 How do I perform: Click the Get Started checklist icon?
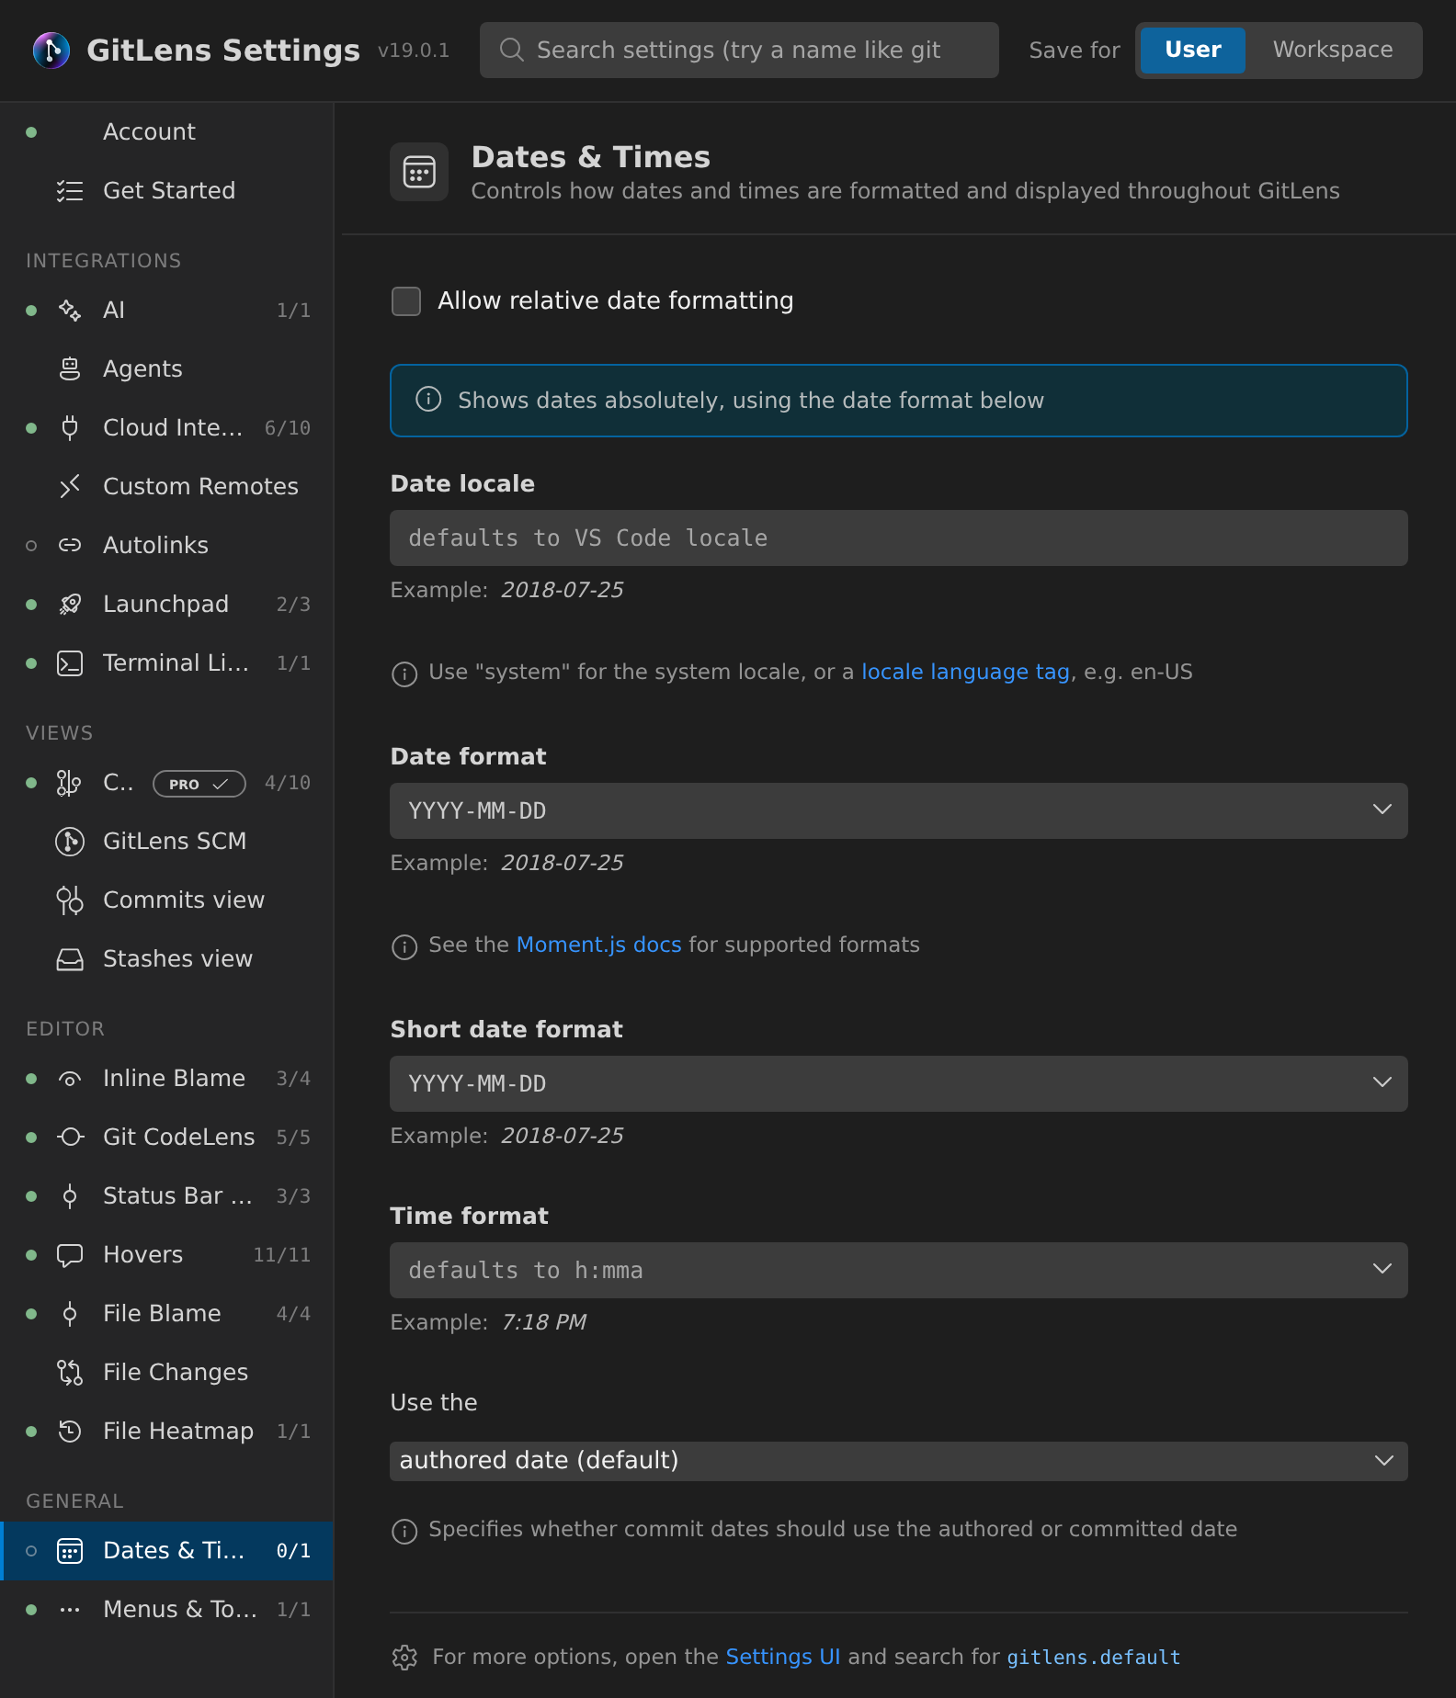point(70,190)
